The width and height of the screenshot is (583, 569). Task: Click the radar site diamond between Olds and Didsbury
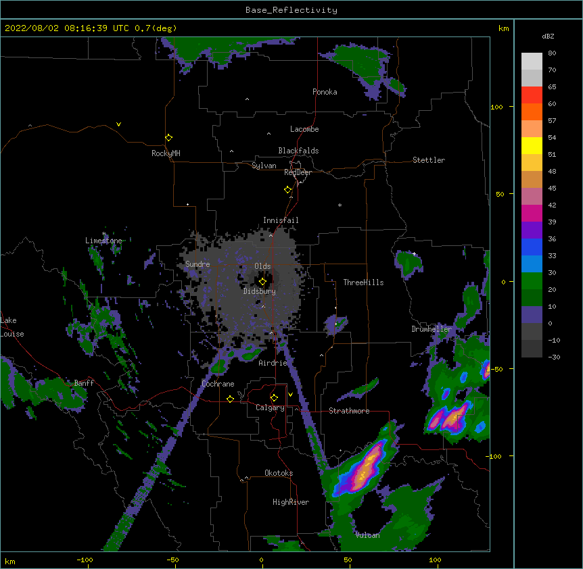[262, 281]
